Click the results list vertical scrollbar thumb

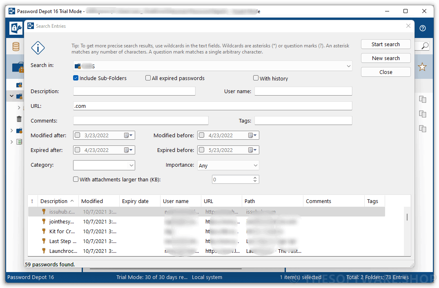click(407, 217)
